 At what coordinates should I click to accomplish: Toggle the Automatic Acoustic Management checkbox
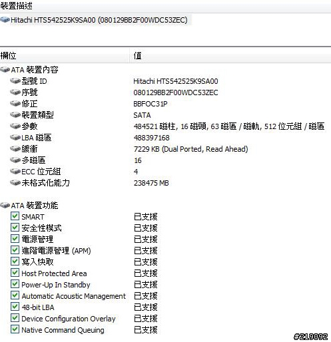click(15, 295)
